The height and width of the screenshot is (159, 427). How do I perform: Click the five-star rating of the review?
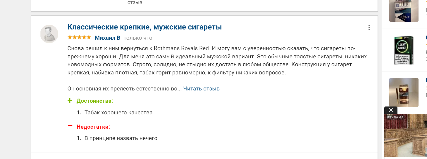[79, 37]
